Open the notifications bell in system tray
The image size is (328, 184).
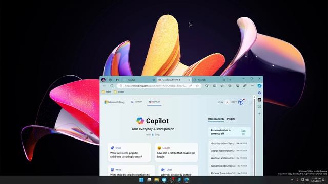[323, 180]
